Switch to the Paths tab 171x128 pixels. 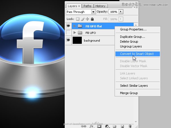click(x=87, y=6)
